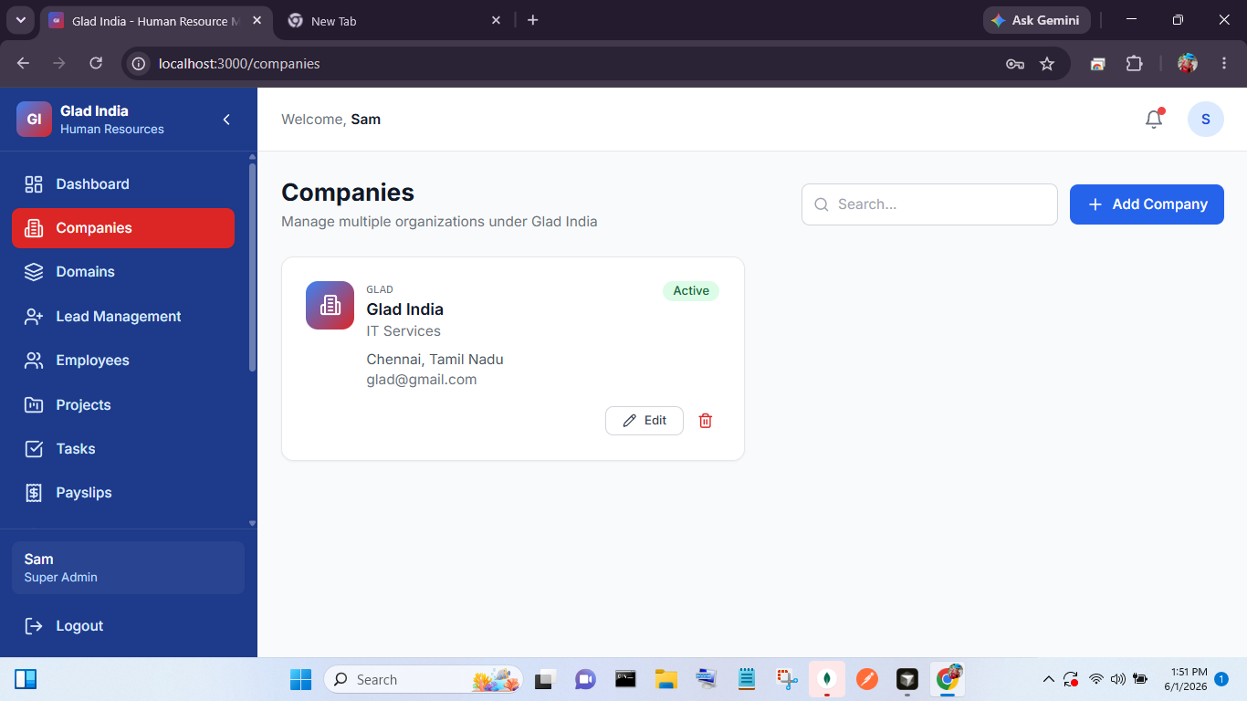Click the taskbar Search box

point(424,680)
